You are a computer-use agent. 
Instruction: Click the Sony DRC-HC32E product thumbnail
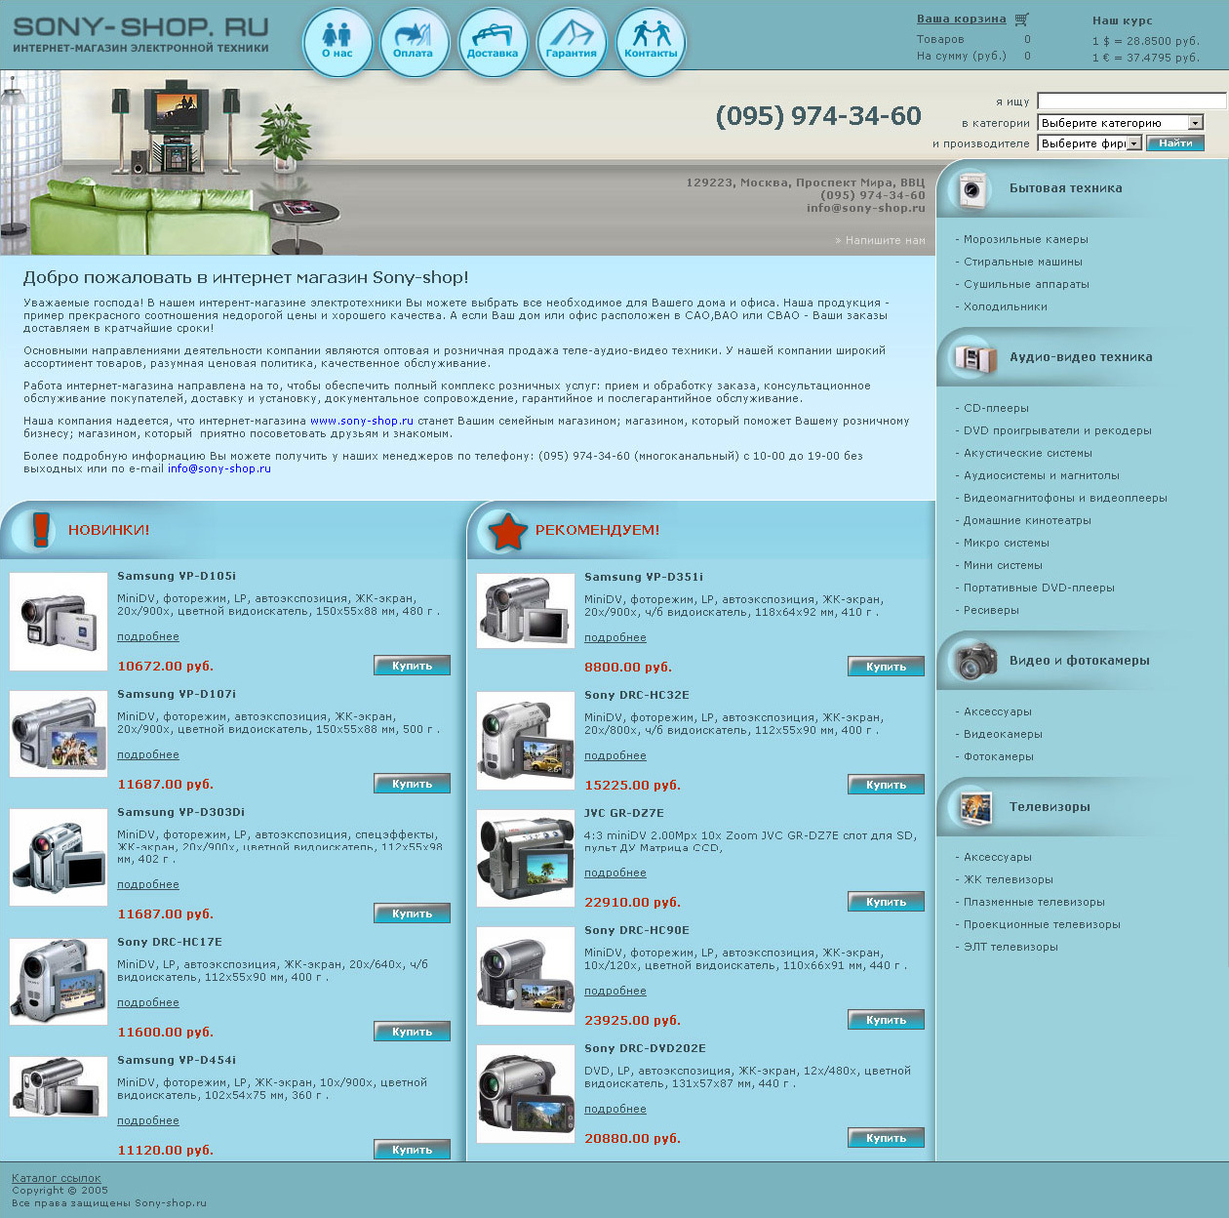pyautogui.click(x=526, y=741)
